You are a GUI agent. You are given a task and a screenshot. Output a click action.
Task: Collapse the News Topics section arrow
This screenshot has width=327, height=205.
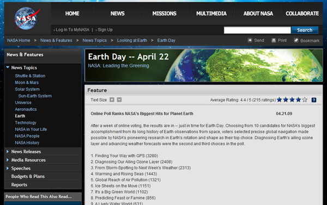(x=8, y=67)
